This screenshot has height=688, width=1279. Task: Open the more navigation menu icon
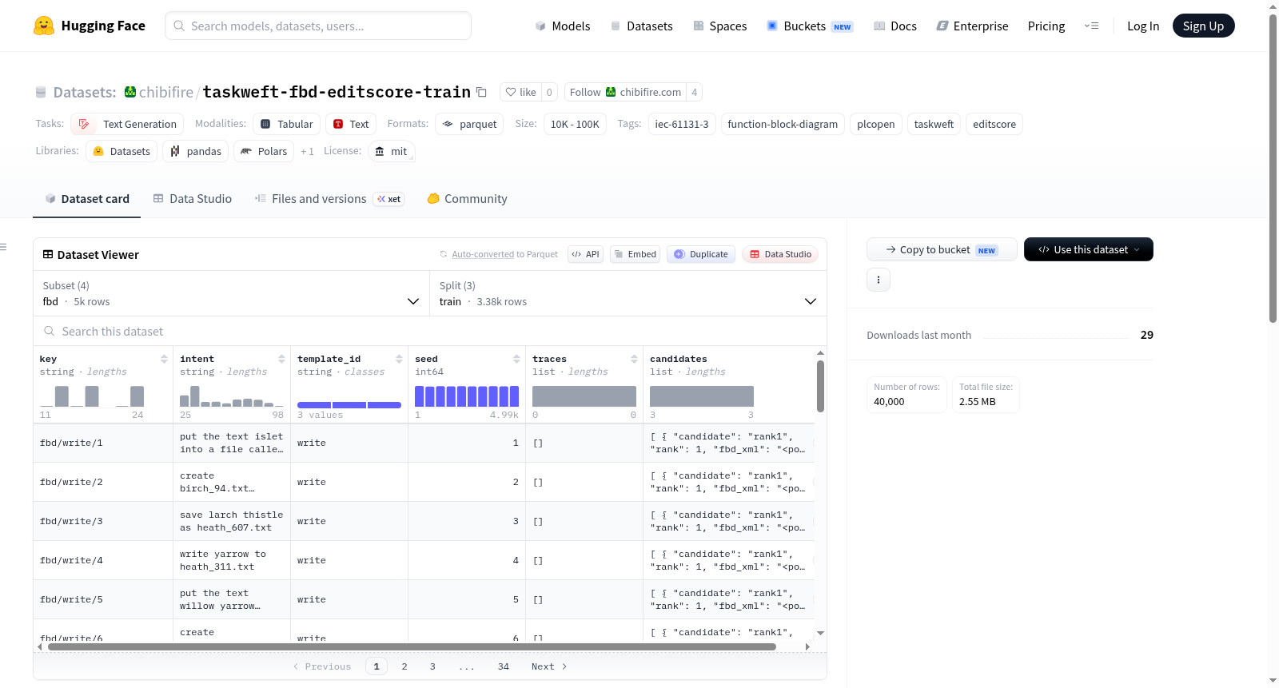[1091, 26]
